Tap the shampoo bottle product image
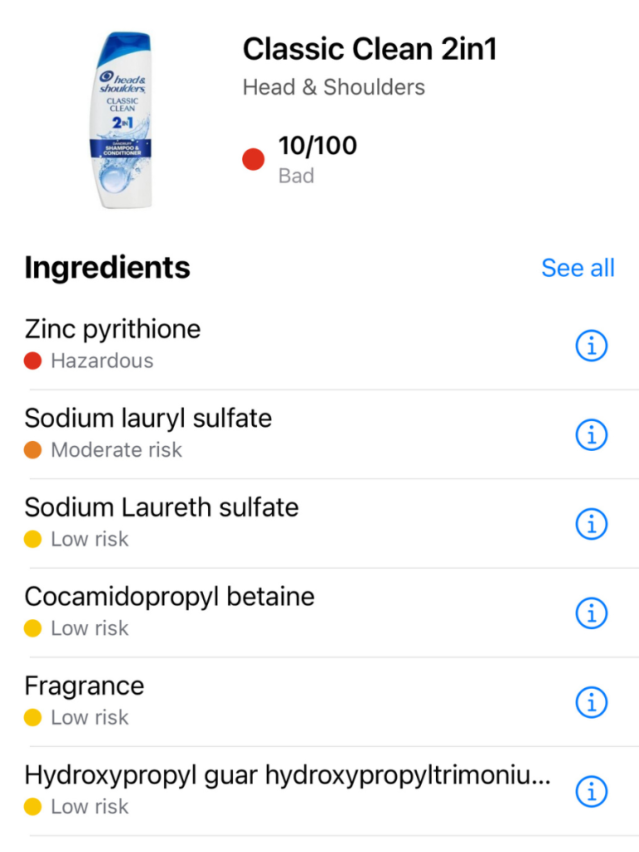The width and height of the screenshot is (639, 852). point(121,120)
